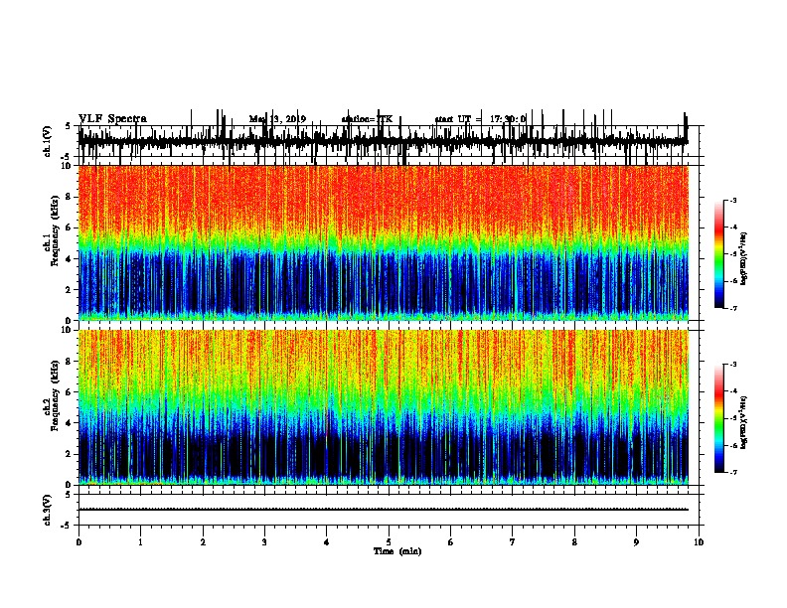Click the ch.1 colorbar "log(PSD)(V²/Hz)" label
This screenshot has width=787, height=608.
[743, 258]
